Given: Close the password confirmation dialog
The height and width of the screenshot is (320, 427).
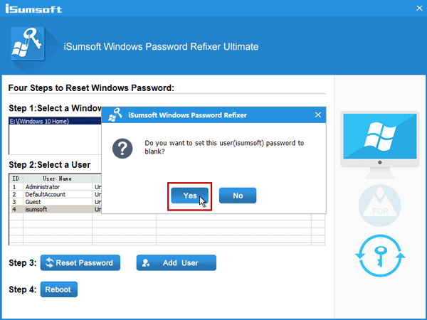Looking at the screenshot, I should [318, 114].
